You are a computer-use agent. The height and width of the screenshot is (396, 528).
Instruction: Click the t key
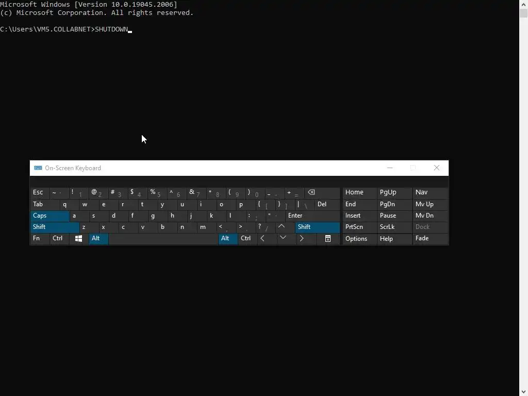click(148, 204)
